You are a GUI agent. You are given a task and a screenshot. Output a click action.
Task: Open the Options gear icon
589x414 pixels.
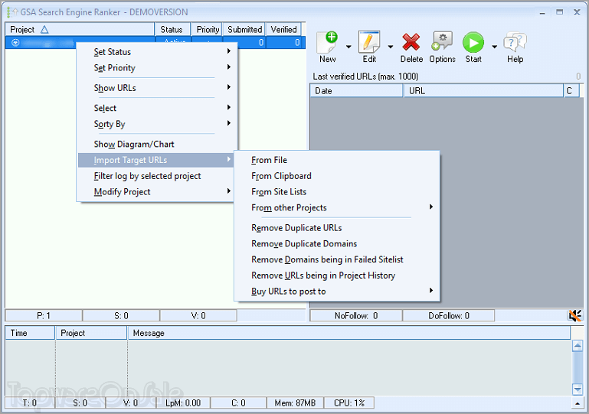coord(442,41)
